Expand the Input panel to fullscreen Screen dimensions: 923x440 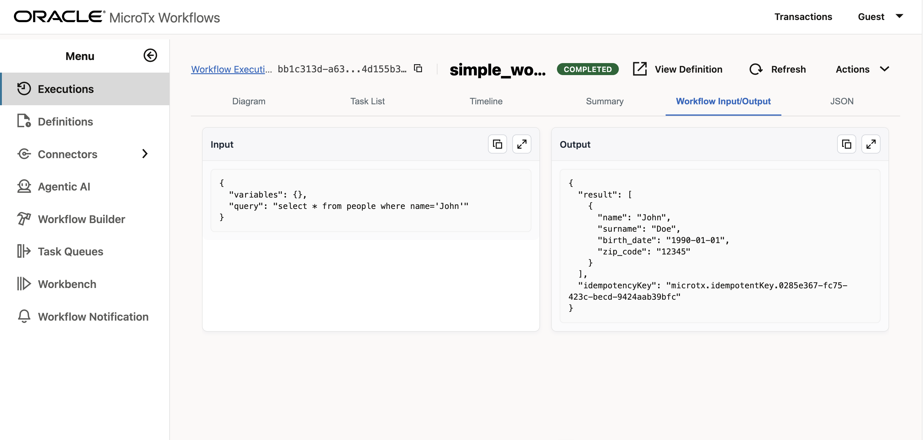522,144
